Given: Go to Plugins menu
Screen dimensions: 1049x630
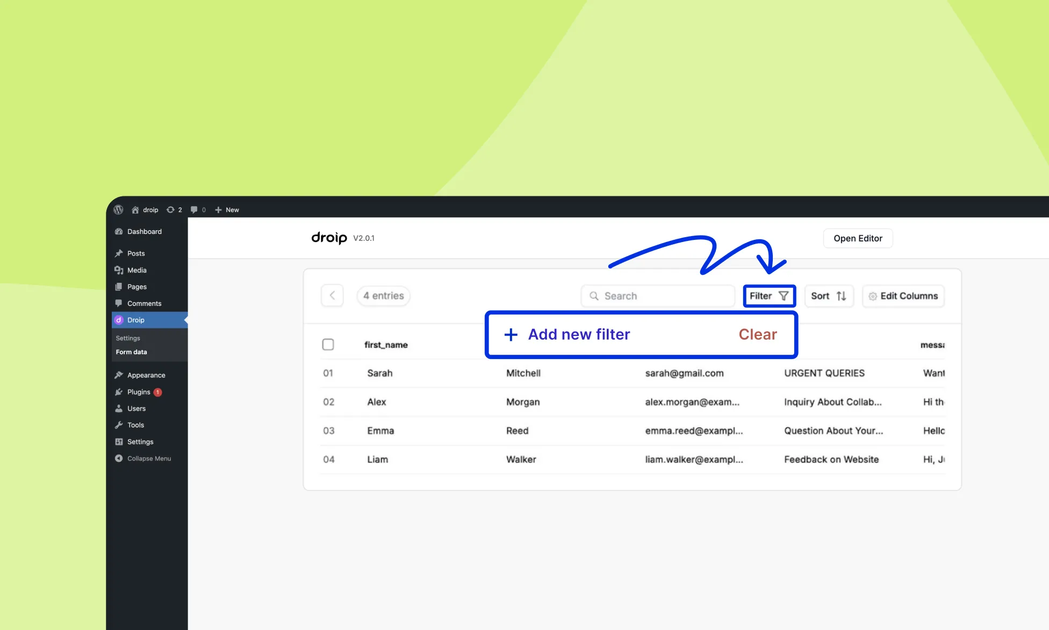Looking at the screenshot, I should pos(139,392).
